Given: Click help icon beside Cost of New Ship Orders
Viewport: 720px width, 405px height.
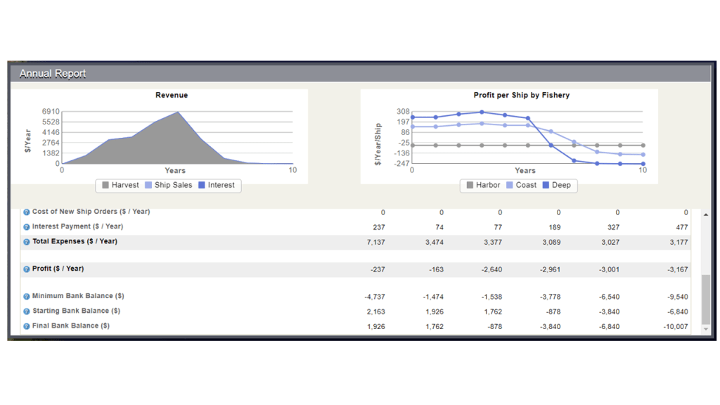Looking at the screenshot, I should [27, 212].
